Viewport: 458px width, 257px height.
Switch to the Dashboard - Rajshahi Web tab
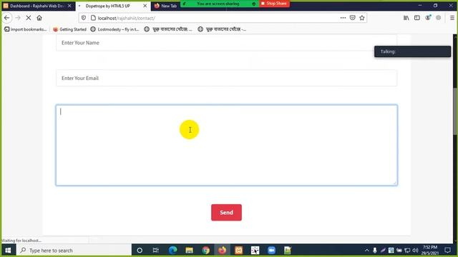click(x=37, y=6)
